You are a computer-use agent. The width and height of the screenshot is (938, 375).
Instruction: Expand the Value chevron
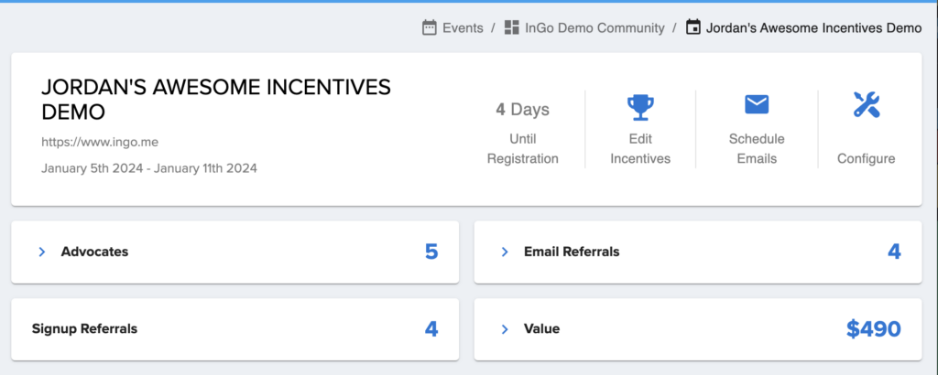505,329
